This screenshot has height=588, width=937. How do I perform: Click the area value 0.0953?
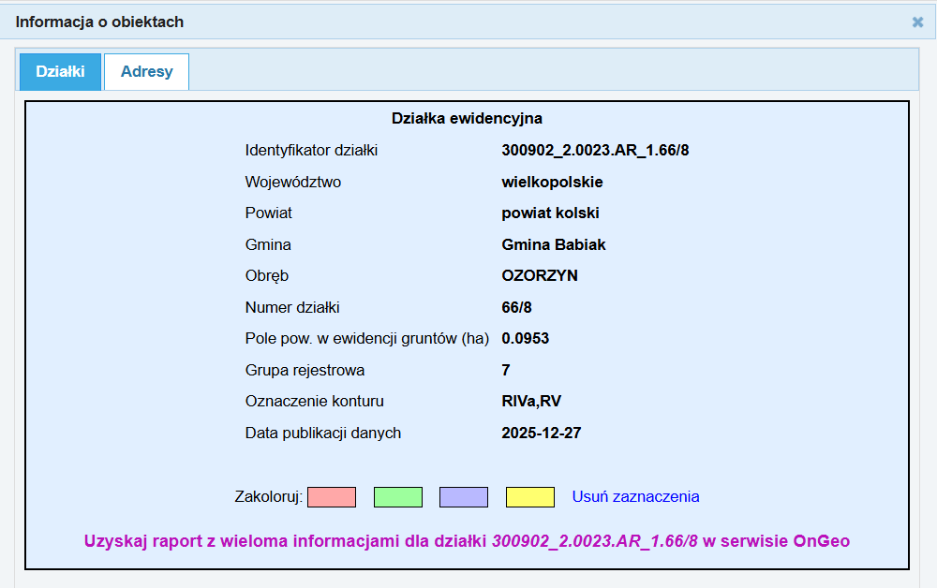click(x=525, y=338)
